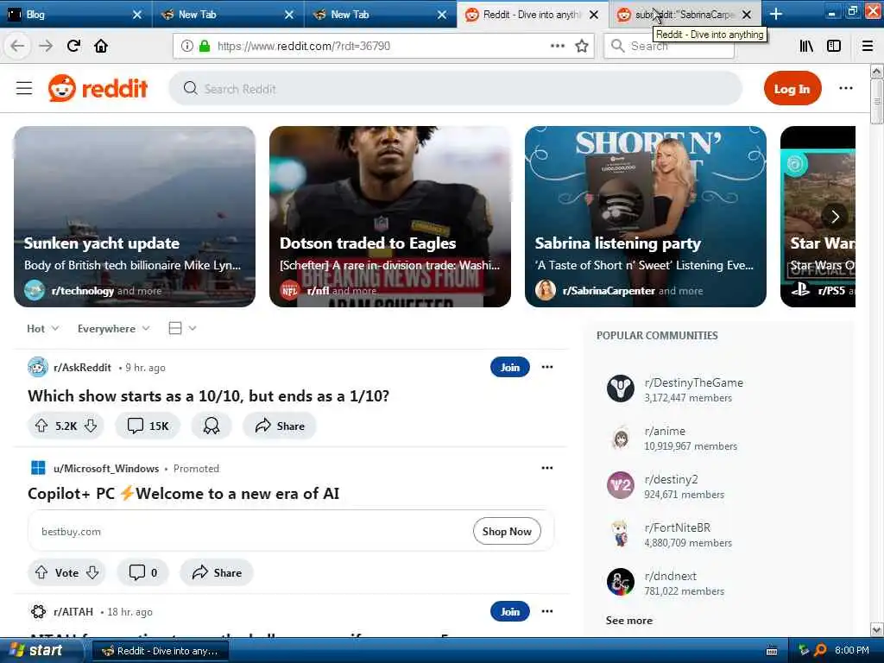Advance the trending carousel with the next arrow
884x663 pixels.
835,216
